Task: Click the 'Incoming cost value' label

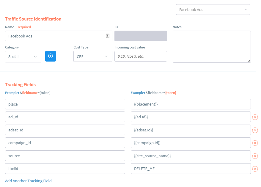Action: 130,47
